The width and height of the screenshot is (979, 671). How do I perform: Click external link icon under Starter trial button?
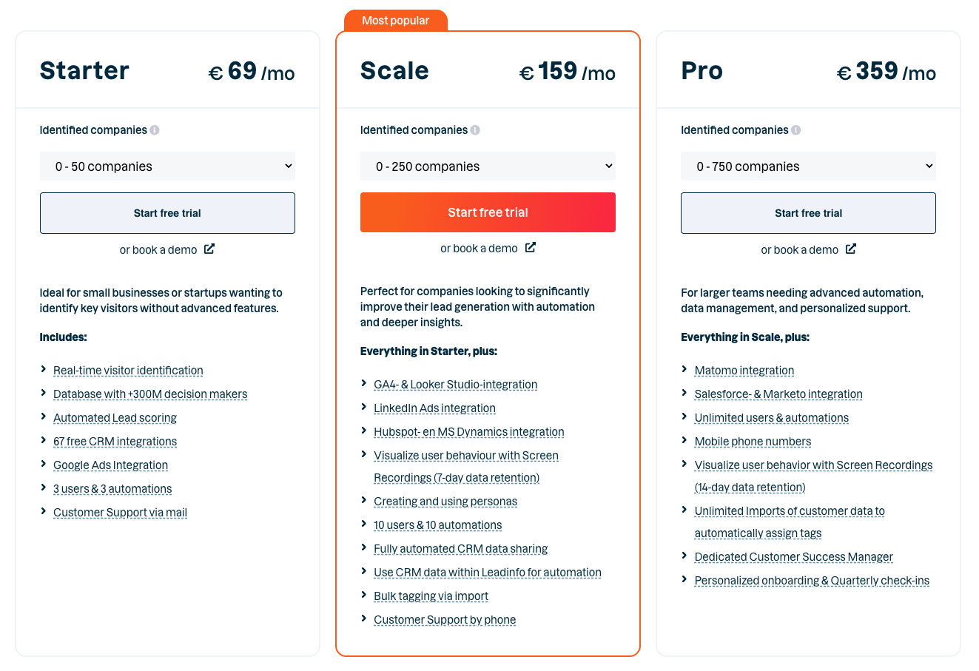(209, 249)
